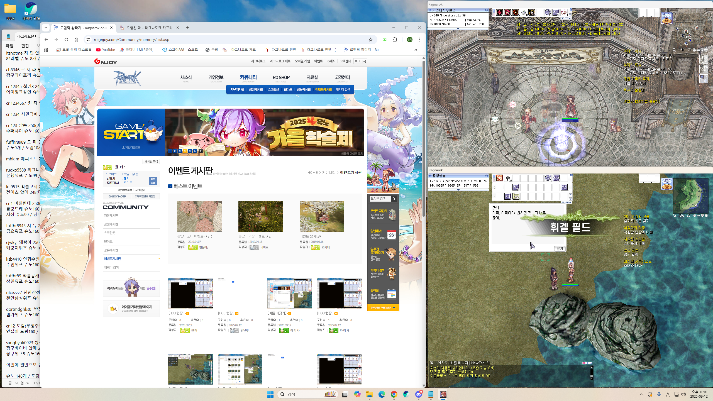This screenshot has width=713, height=401.
Task: Use scroll item in hotbar row 3
Action: point(516,196)
